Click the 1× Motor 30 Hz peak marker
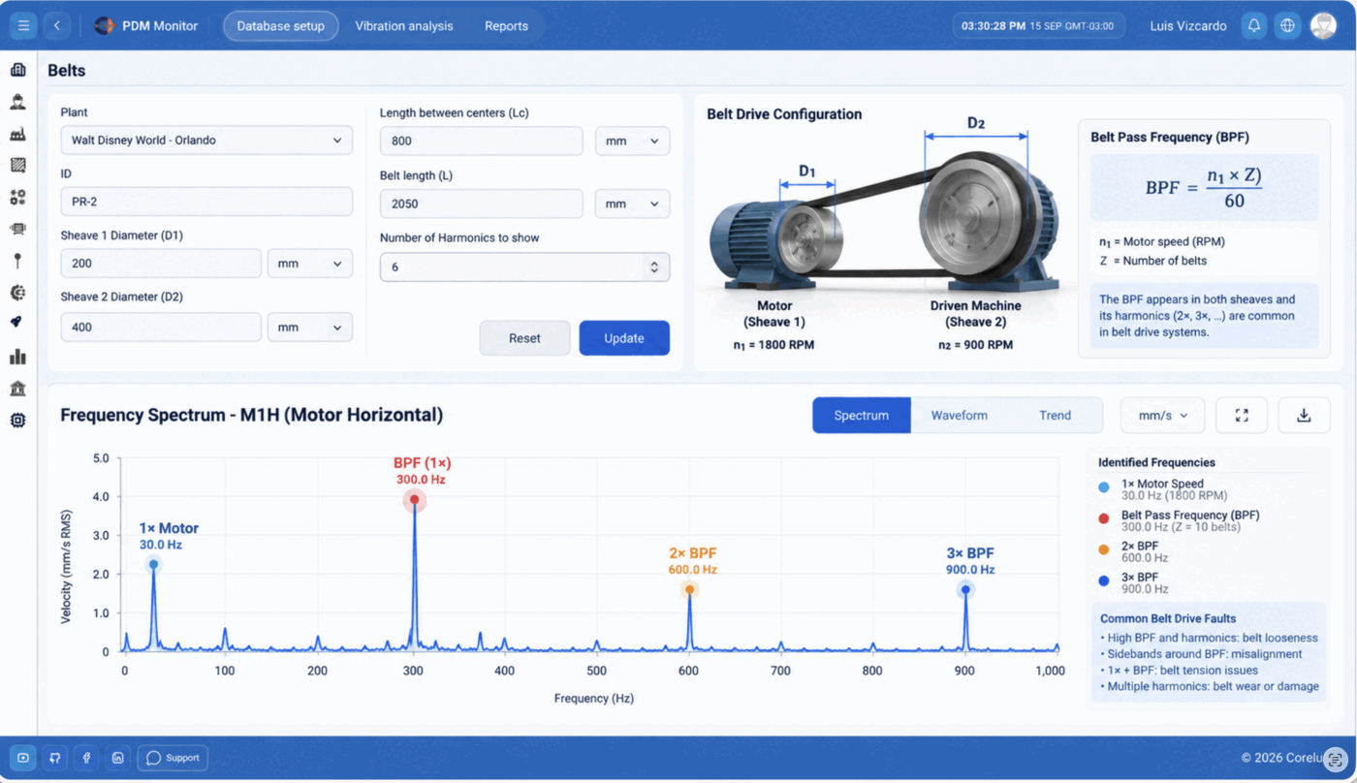The image size is (1357, 783). [153, 564]
